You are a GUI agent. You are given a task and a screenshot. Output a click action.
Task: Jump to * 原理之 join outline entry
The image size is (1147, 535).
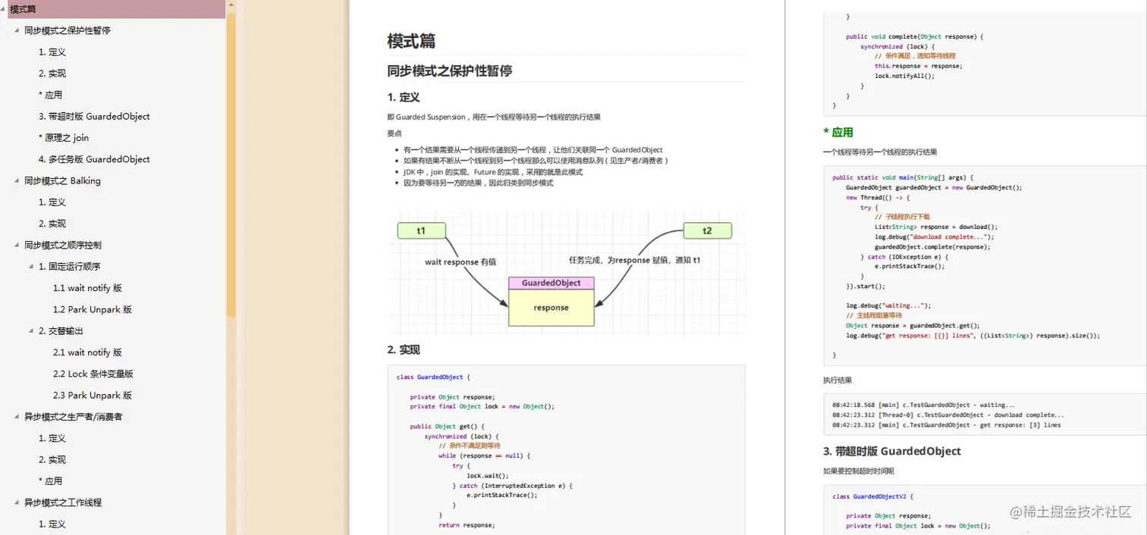pyautogui.click(x=64, y=138)
